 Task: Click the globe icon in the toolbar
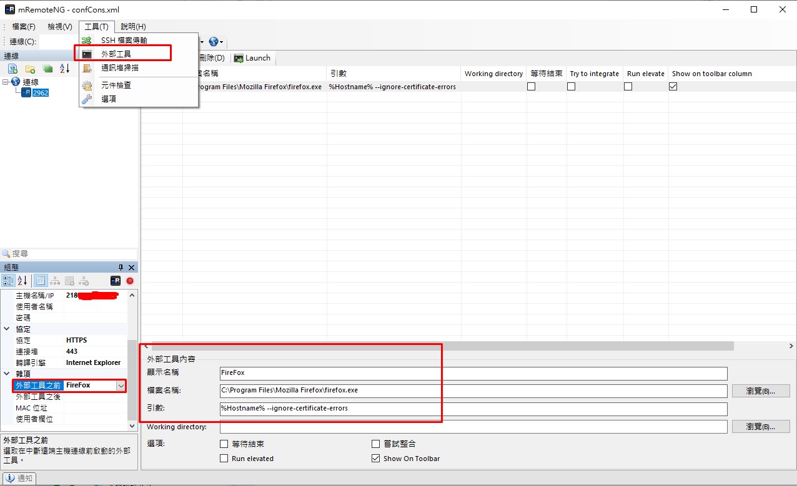point(214,42)
